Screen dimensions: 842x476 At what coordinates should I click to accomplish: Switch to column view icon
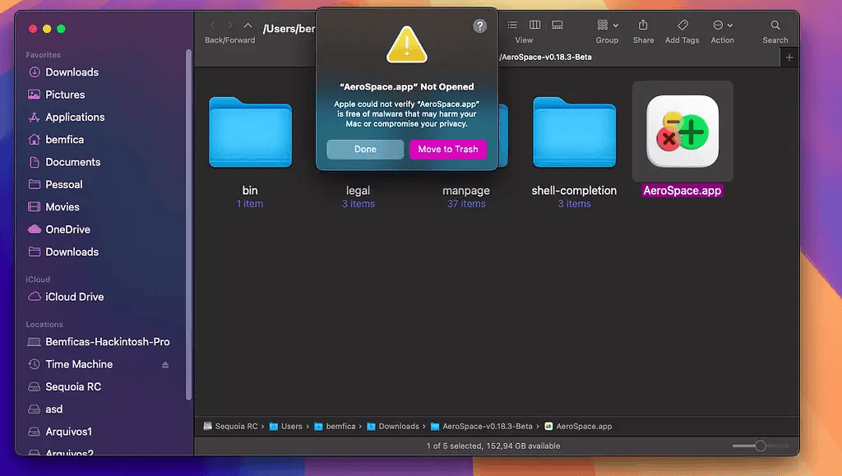tap(535, 25)
